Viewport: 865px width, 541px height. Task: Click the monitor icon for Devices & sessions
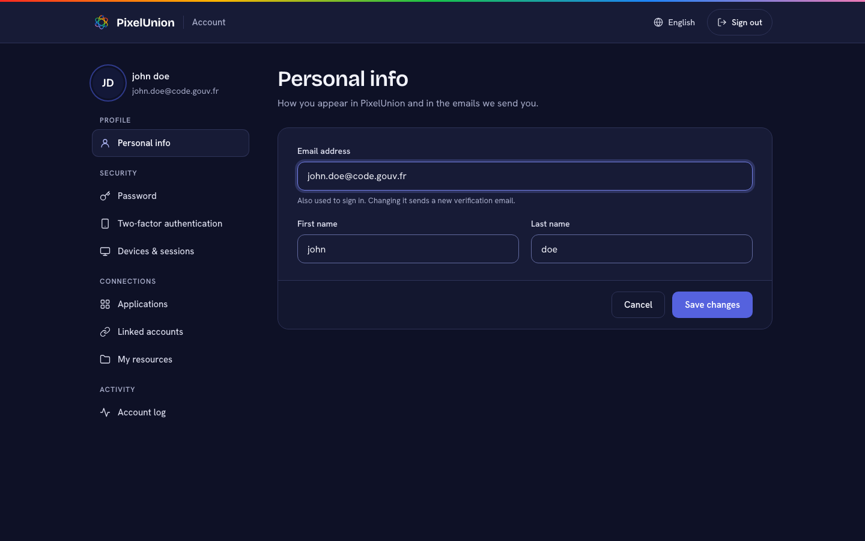[105, 251]
